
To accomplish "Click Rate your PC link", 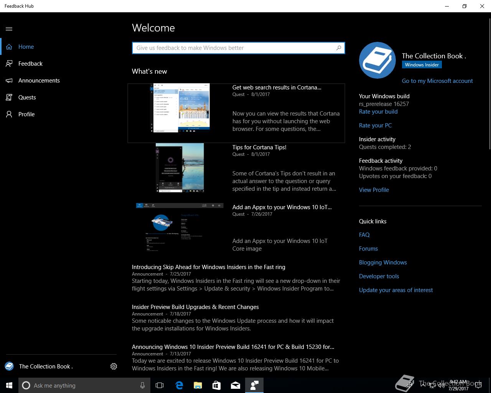I will [x=375, y=125].
